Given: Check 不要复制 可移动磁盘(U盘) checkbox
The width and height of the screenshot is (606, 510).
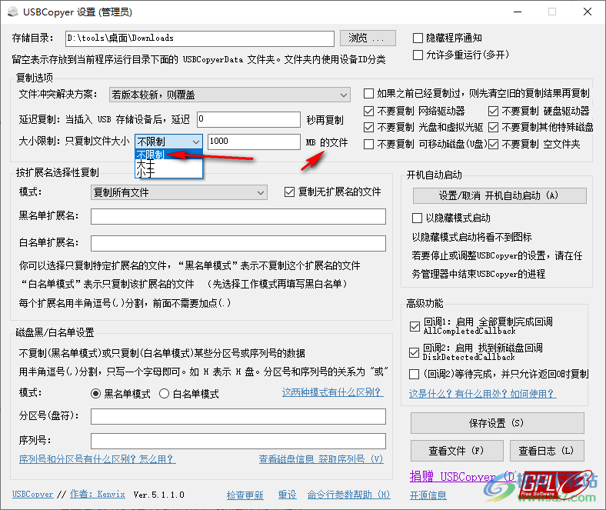Looking at the screenshot, I should 368,144.
